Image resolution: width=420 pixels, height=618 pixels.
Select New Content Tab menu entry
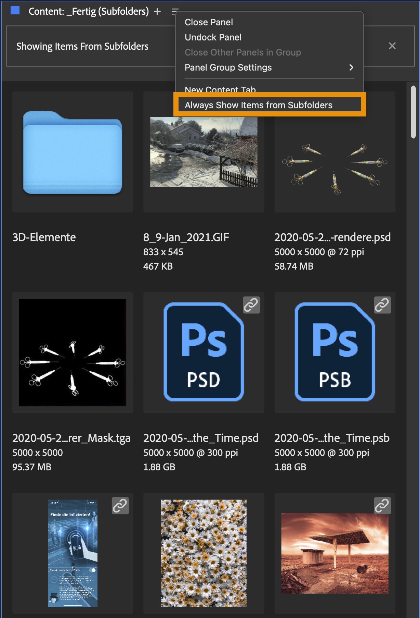(x=220, y=89)
